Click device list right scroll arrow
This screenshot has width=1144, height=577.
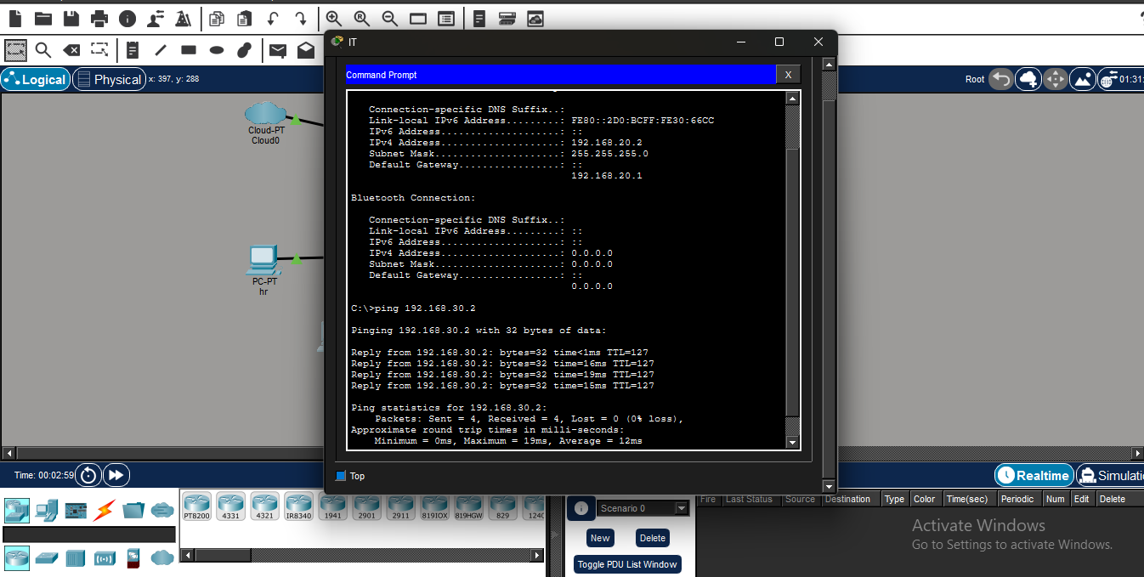click(536, 556)
